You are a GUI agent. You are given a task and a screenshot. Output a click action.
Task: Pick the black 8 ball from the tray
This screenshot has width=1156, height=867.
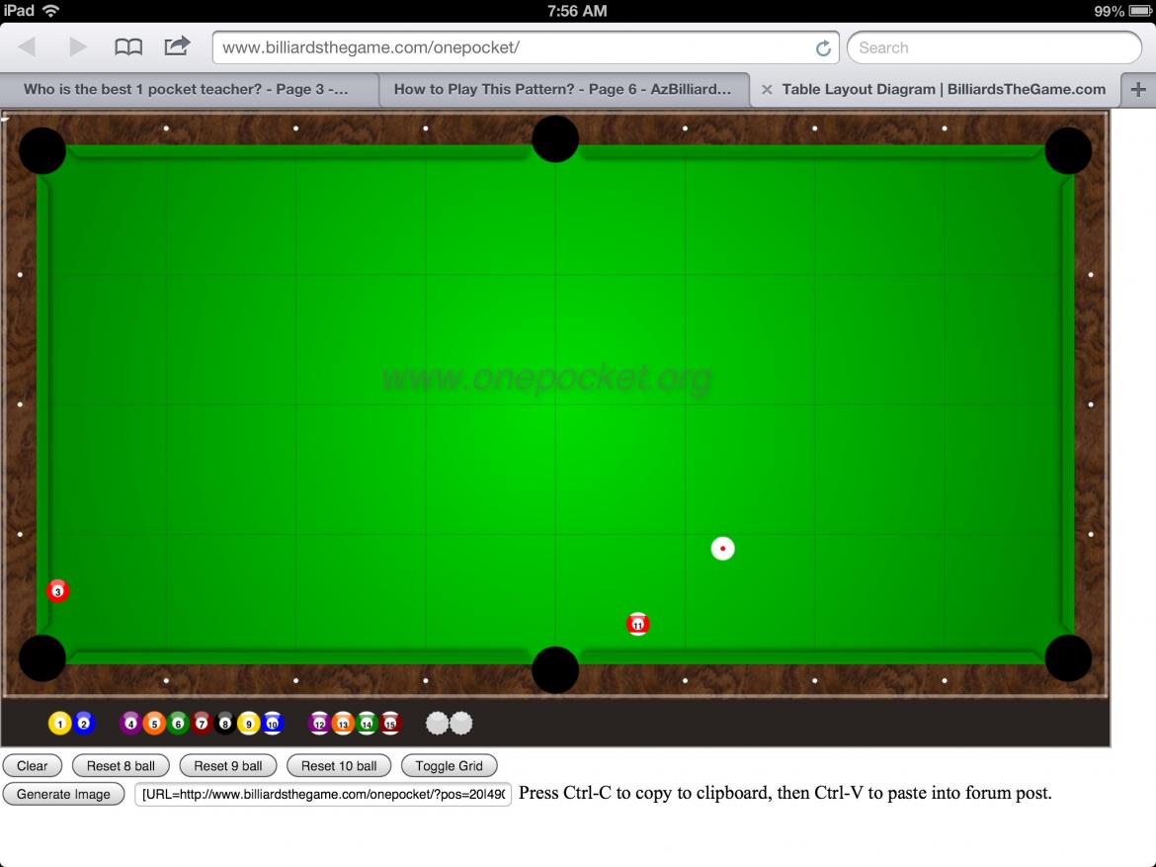tap(225, 724)
